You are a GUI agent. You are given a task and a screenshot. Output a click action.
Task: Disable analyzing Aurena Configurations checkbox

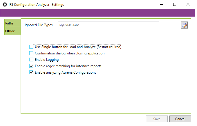[x=31, y=72]
